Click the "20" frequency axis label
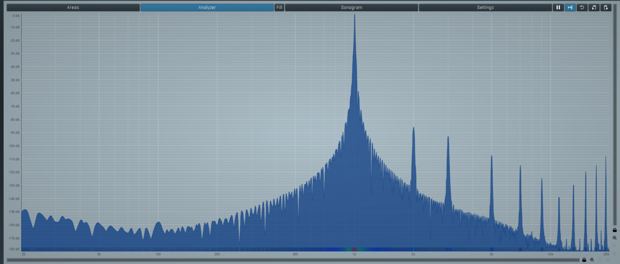 click(x=24, y=254)
